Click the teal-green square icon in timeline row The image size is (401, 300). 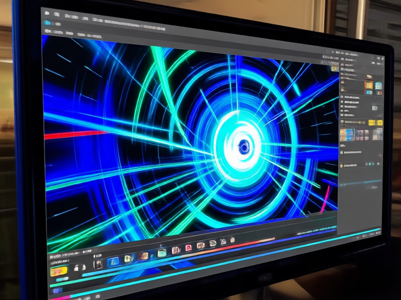[162, 253]
